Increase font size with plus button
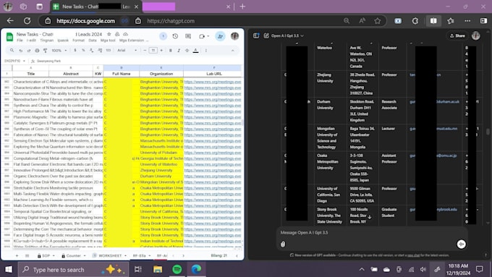Screen dimensions: 492x277 (161, 50)
